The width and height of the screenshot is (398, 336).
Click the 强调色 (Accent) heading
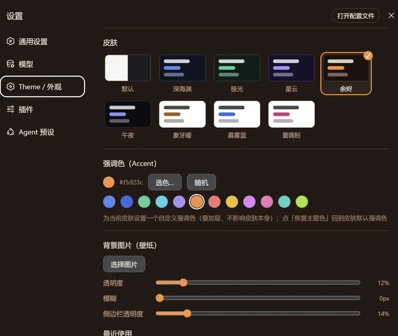130,163
